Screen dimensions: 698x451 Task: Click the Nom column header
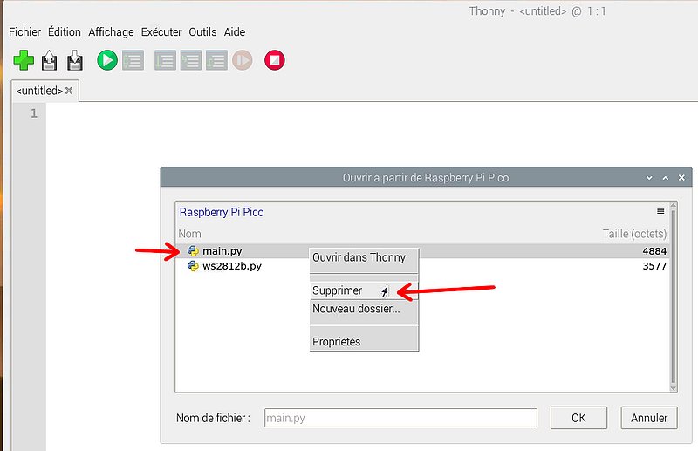tap(189, 234)
